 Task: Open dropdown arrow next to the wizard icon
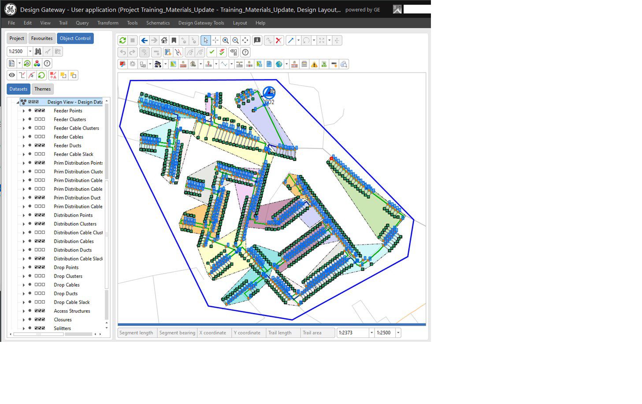pyautogui.click(x=165, y=64)
